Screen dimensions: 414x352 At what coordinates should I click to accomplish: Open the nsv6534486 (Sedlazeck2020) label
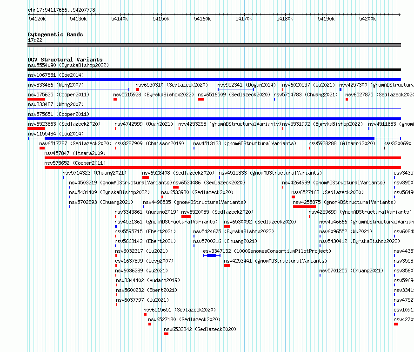[x=209, y=183]
